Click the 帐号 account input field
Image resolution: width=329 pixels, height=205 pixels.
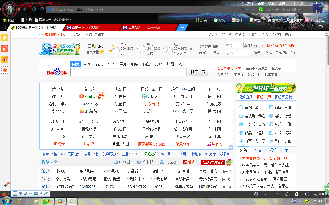234,45
